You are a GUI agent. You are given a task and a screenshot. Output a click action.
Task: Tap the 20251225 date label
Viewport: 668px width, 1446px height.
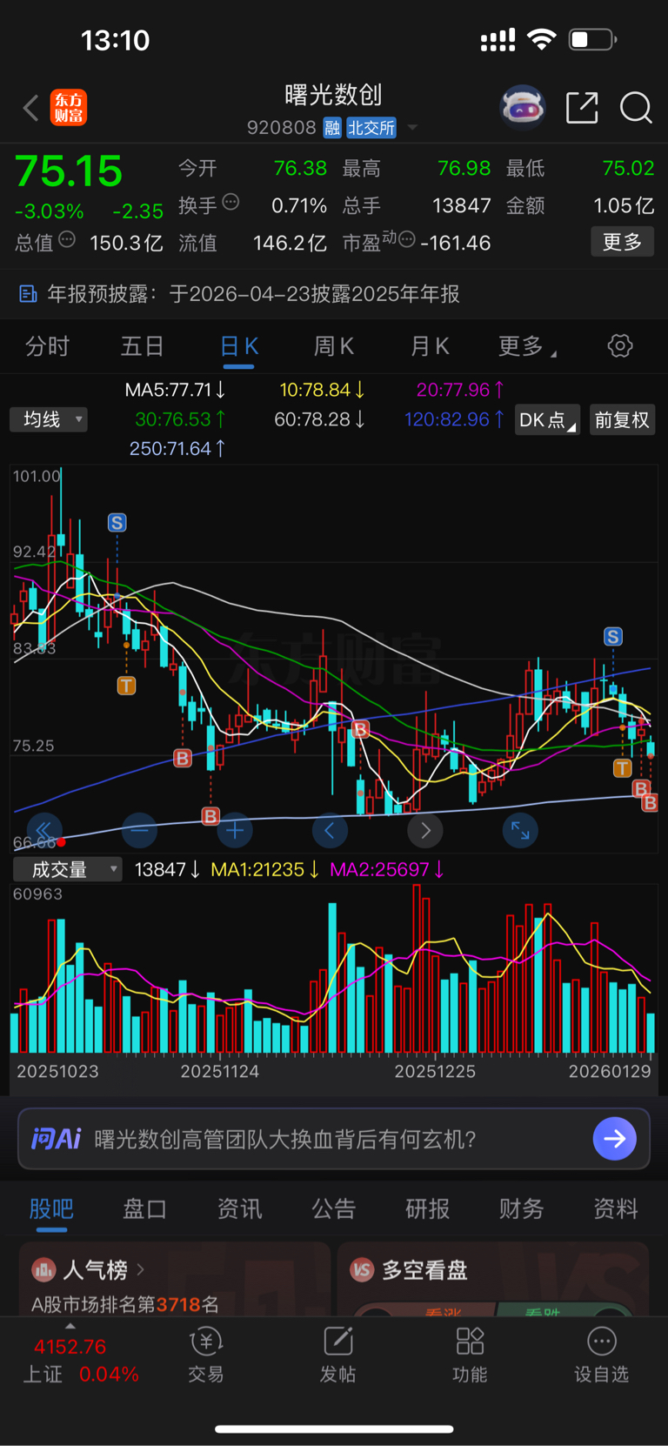coord(435,1071)
